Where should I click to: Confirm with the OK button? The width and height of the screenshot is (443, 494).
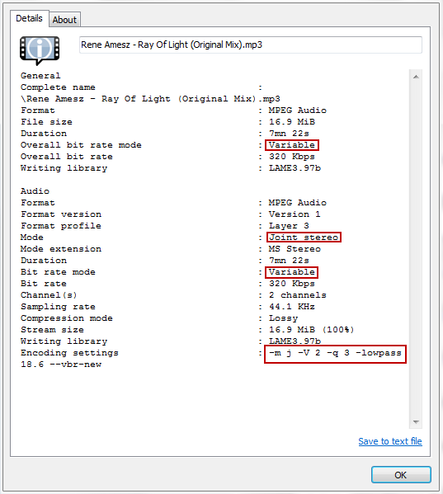pyautogui.click(x=401, y=474)
